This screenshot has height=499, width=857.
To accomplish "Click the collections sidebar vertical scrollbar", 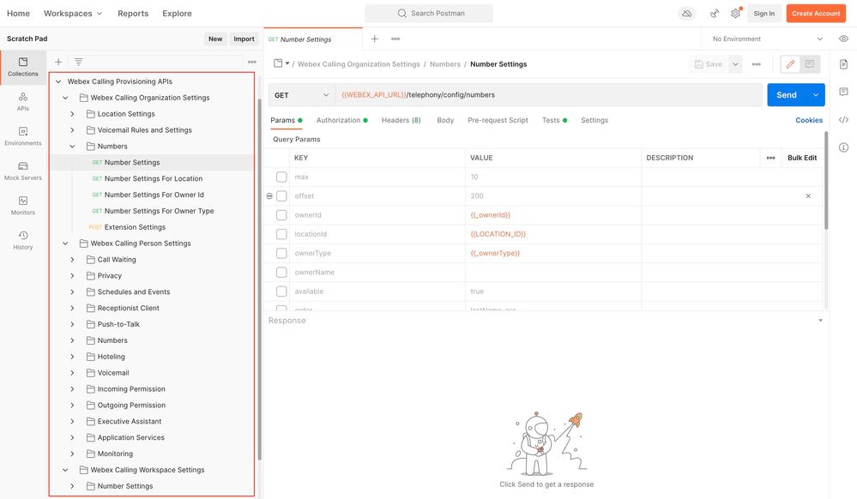I will tap(260, 279).
